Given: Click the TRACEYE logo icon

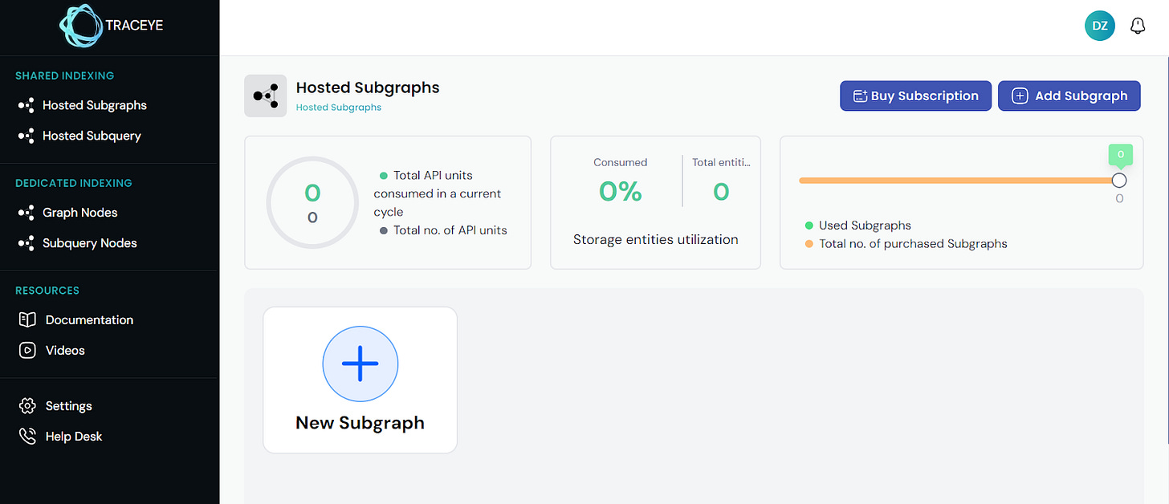Looking at the screenshot, I should [82, 26].
